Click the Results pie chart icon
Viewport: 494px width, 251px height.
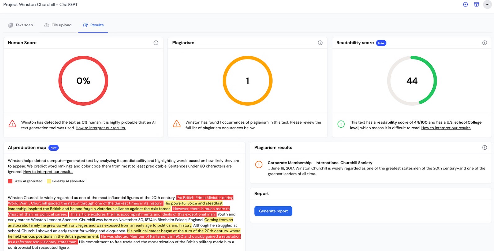pos(85,25)
